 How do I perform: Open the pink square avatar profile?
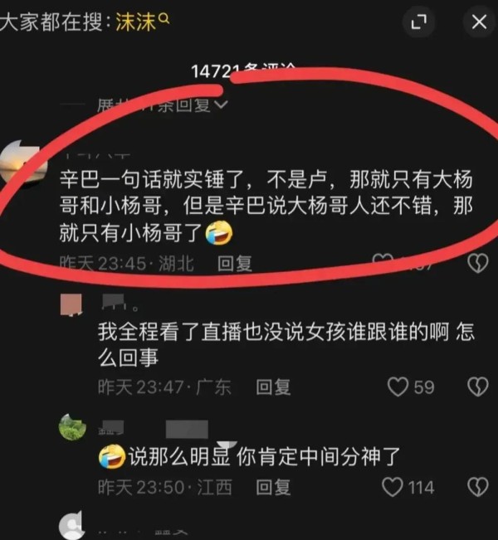point(71,304)
